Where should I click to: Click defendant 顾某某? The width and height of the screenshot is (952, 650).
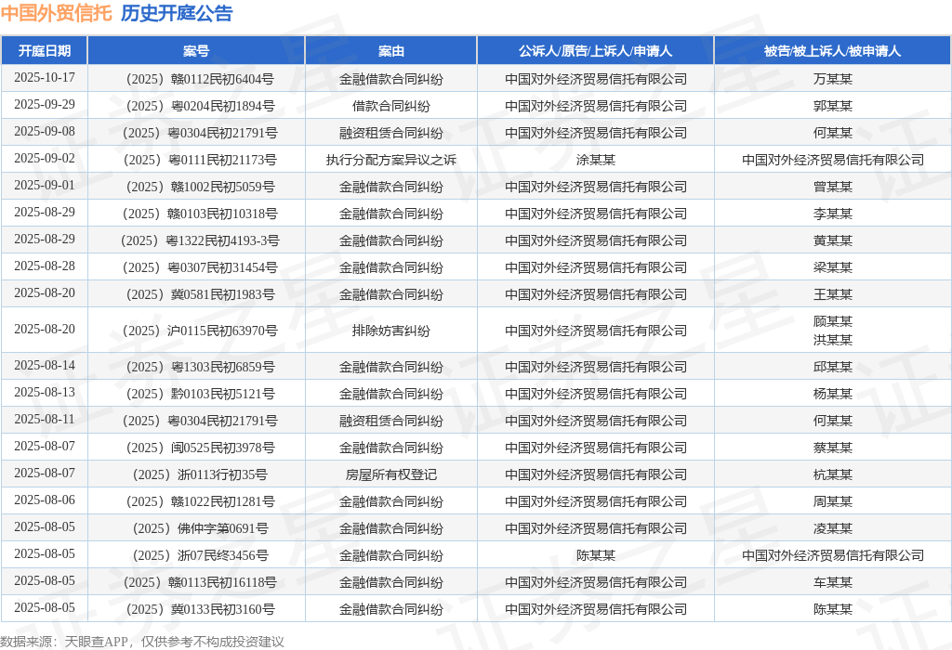pyautogui.click(x=833, y=321)
